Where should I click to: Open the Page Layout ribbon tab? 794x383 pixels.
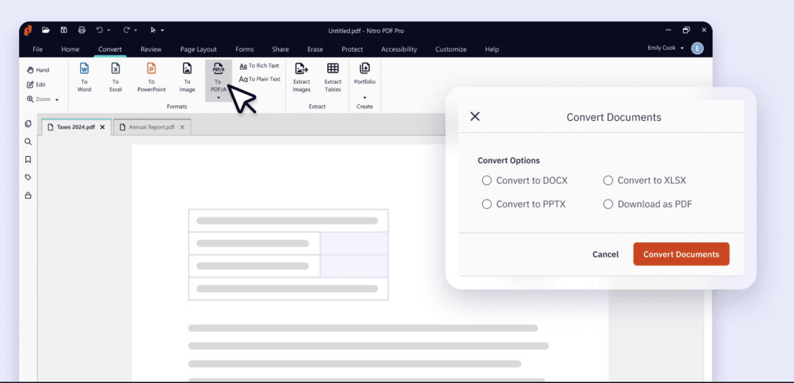(x=198, y=49)
